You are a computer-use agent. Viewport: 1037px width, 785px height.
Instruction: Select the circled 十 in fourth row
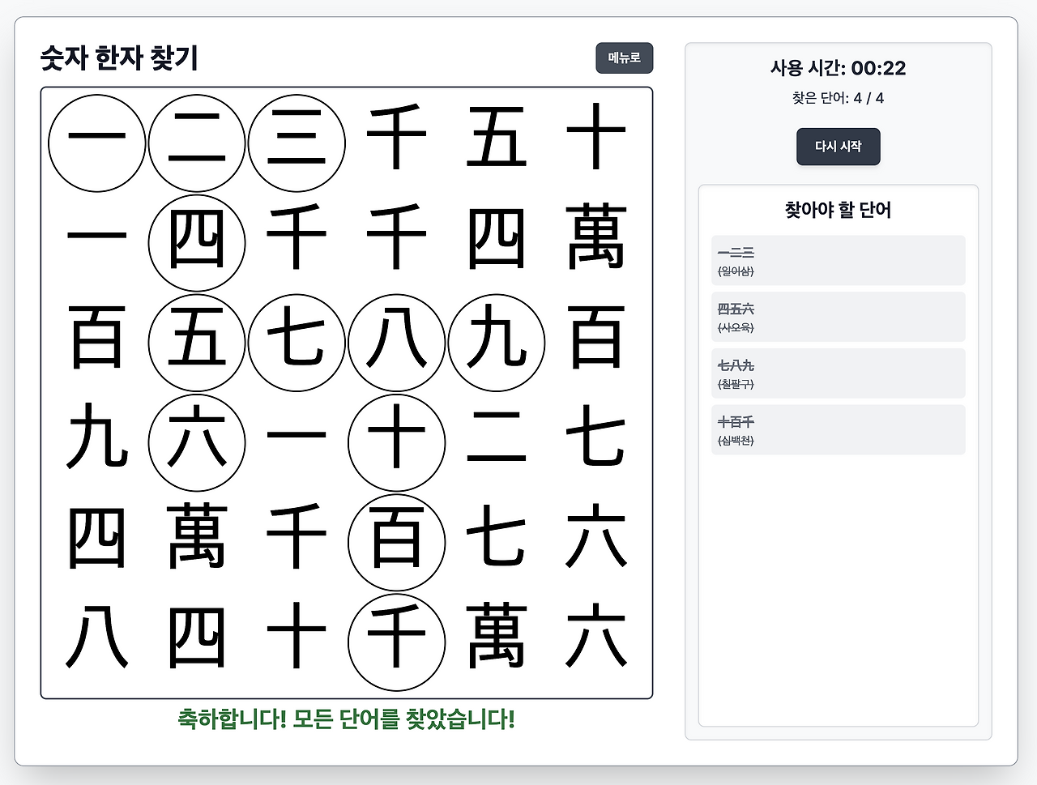pyautogui.click(x=397, y=443)
